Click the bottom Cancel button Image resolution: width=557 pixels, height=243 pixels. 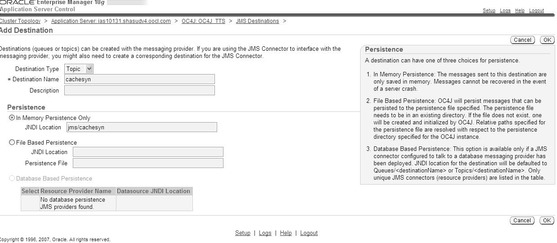pos(522,221)
